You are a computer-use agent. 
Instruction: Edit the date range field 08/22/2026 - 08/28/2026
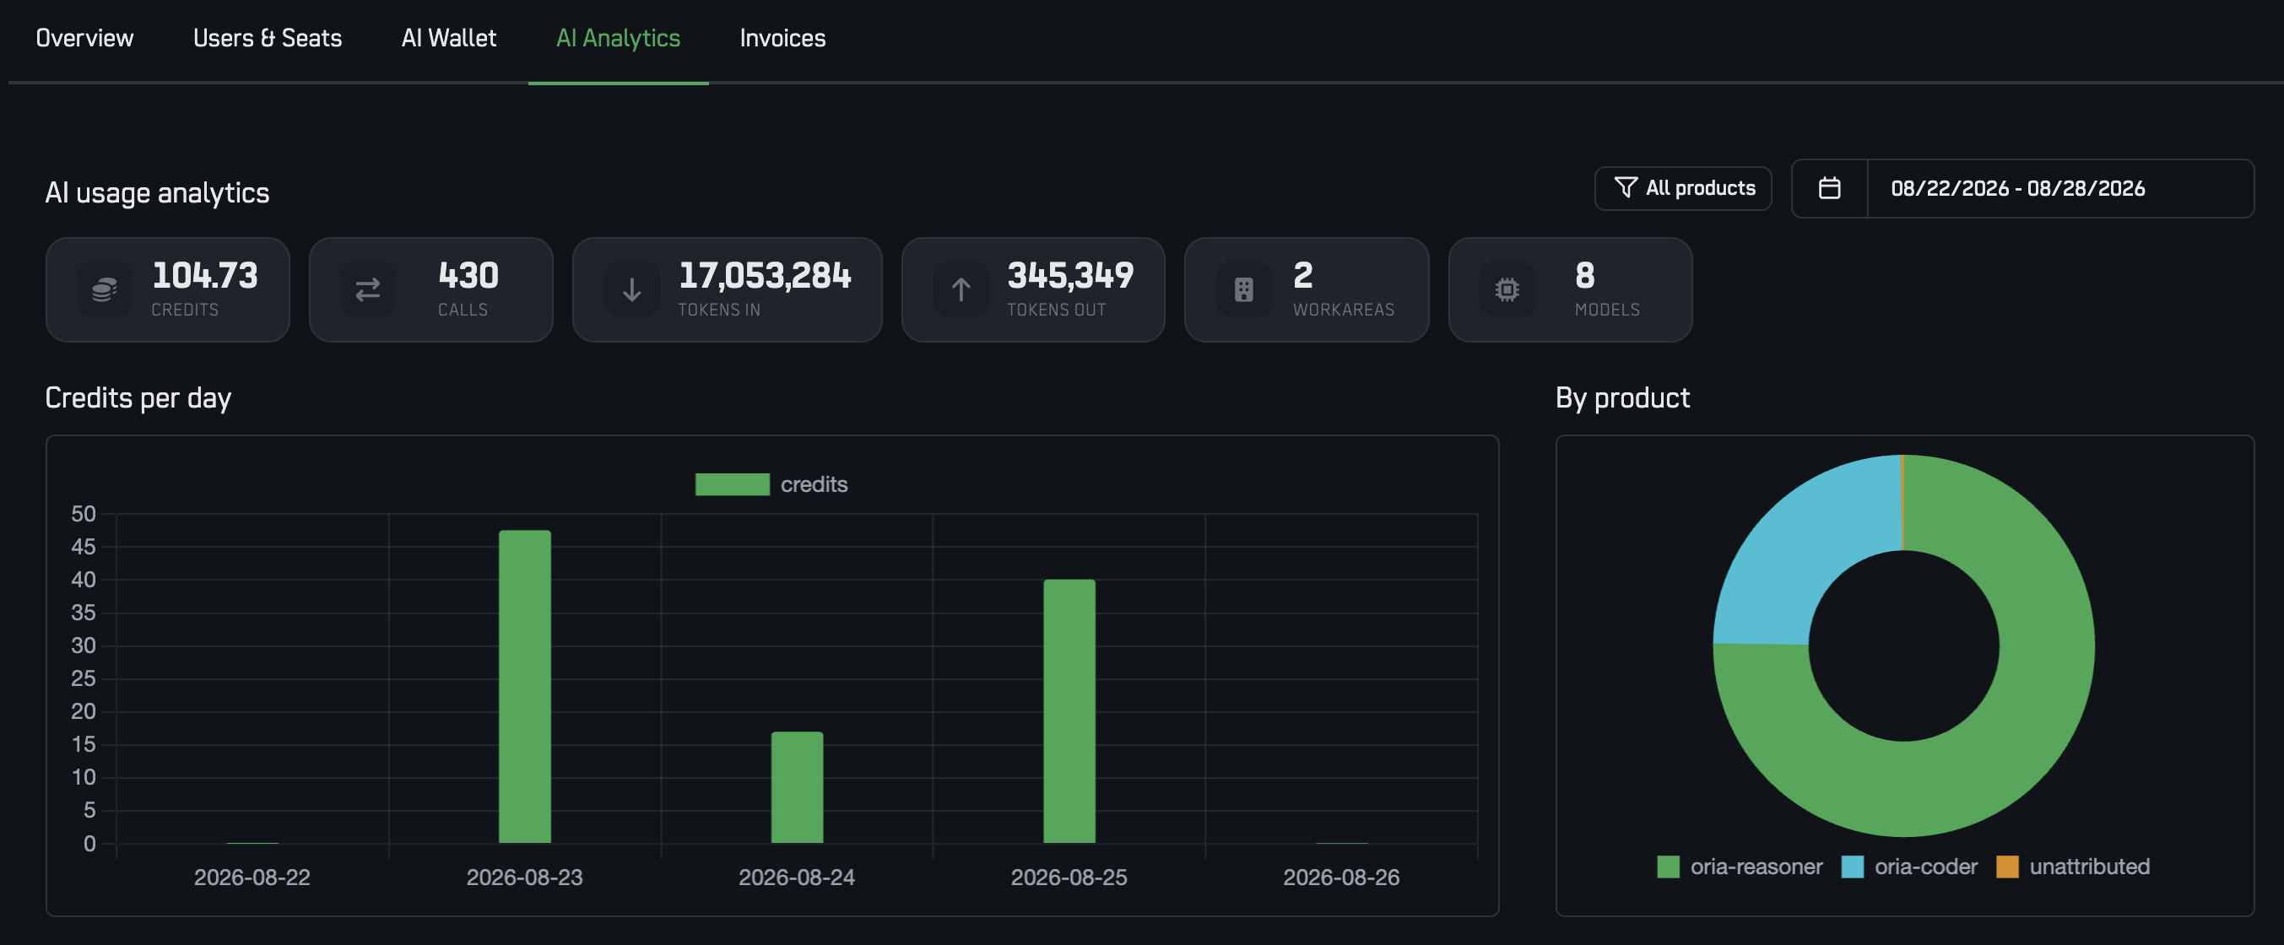pos(2059,188)
